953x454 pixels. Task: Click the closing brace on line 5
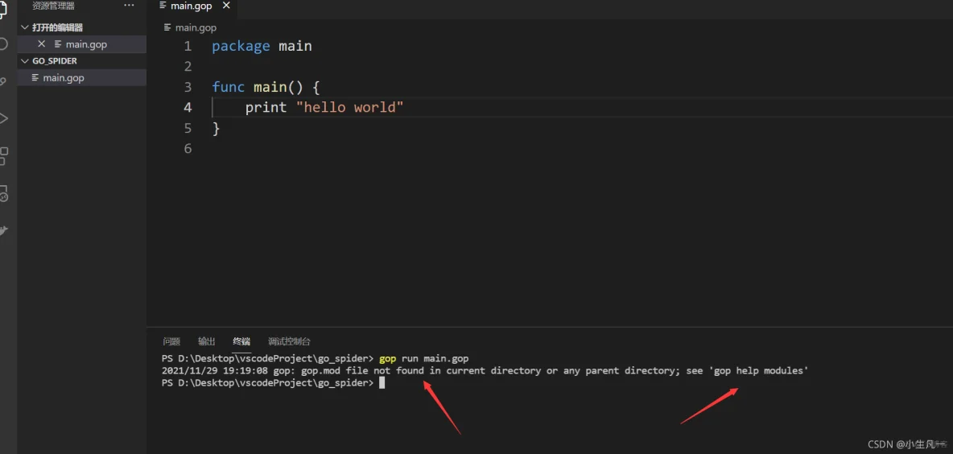pos(216,128)
